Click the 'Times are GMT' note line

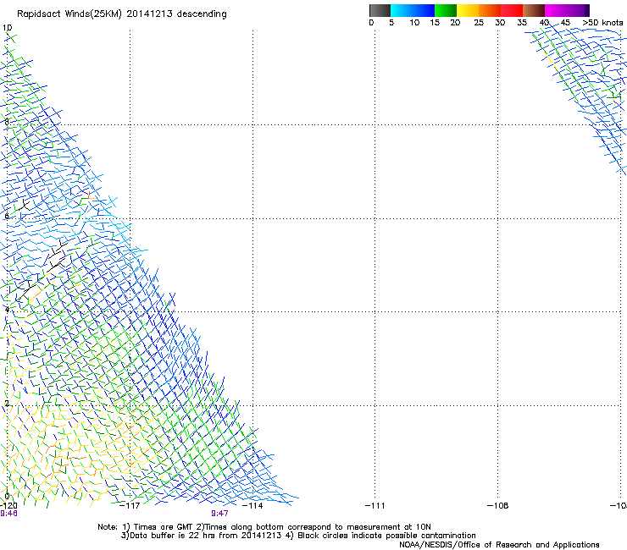point(264,527)
